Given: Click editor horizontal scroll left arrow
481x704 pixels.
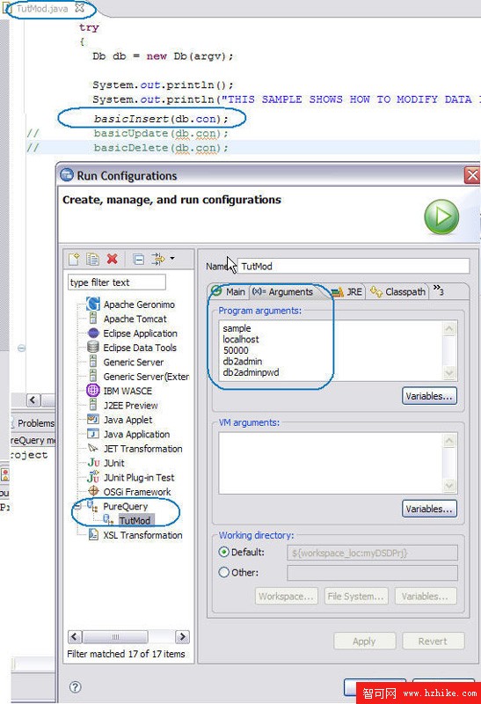Looking at the screenshot, I should tap(33, 400).
